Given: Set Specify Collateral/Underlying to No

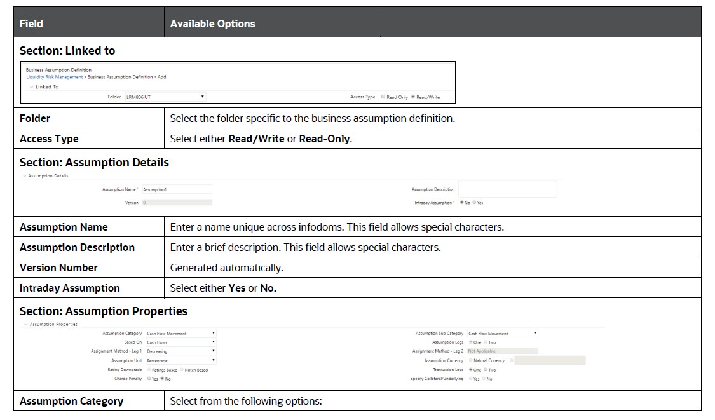Looking at the screenshot, I should [x=484, y=379].
